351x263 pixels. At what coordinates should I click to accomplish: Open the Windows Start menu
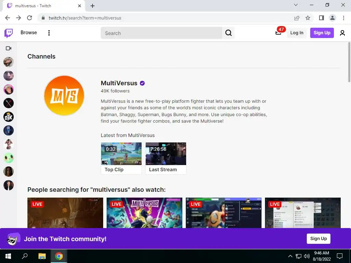click(x=8, y=256)
